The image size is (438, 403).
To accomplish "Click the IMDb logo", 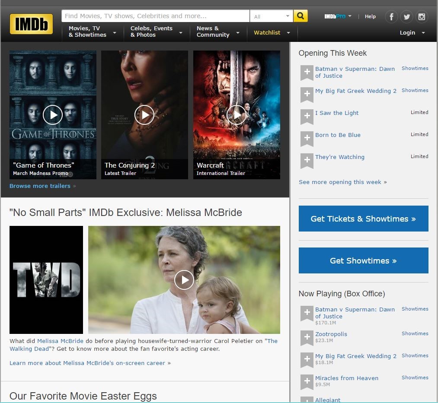I will point(31,24).
